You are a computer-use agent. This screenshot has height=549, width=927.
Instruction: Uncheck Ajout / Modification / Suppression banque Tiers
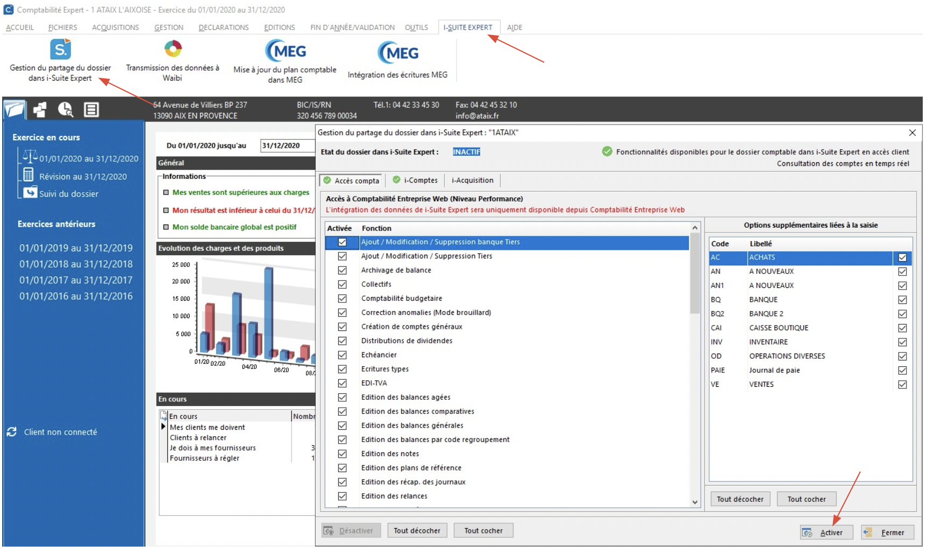coord(342,242)
